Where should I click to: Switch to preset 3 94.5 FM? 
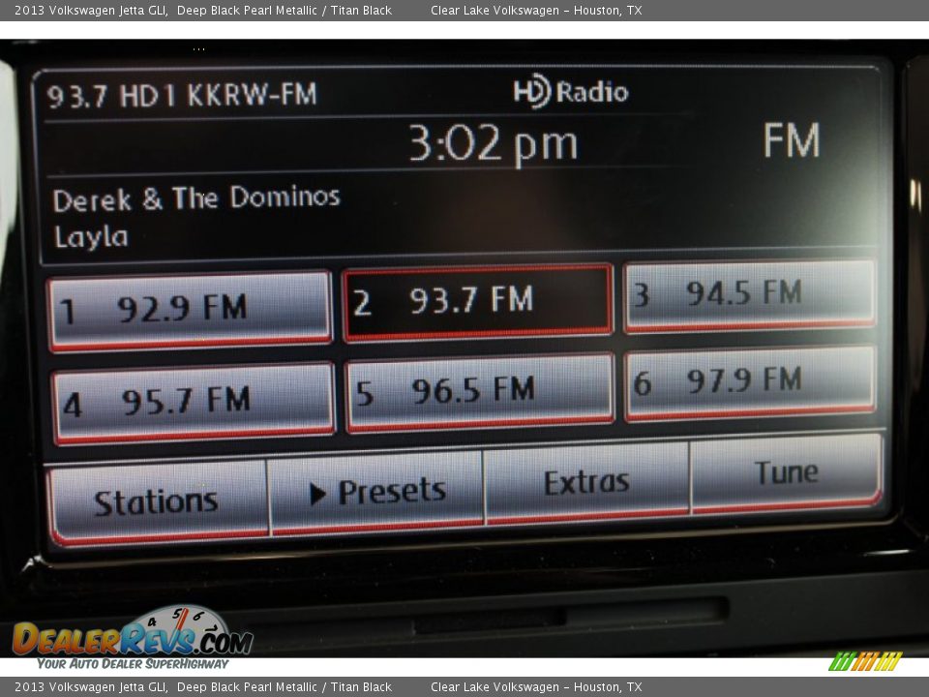(749, 295)
